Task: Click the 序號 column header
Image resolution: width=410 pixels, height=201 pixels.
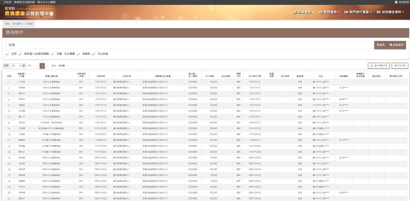Action: 9,76
